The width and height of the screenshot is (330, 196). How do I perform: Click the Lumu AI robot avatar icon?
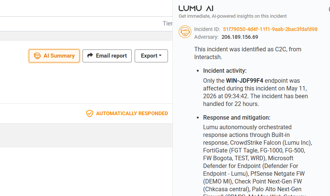185,32
